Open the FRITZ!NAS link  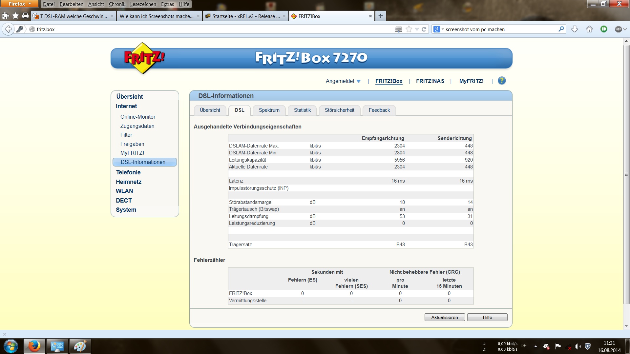(x=430, y=81)
